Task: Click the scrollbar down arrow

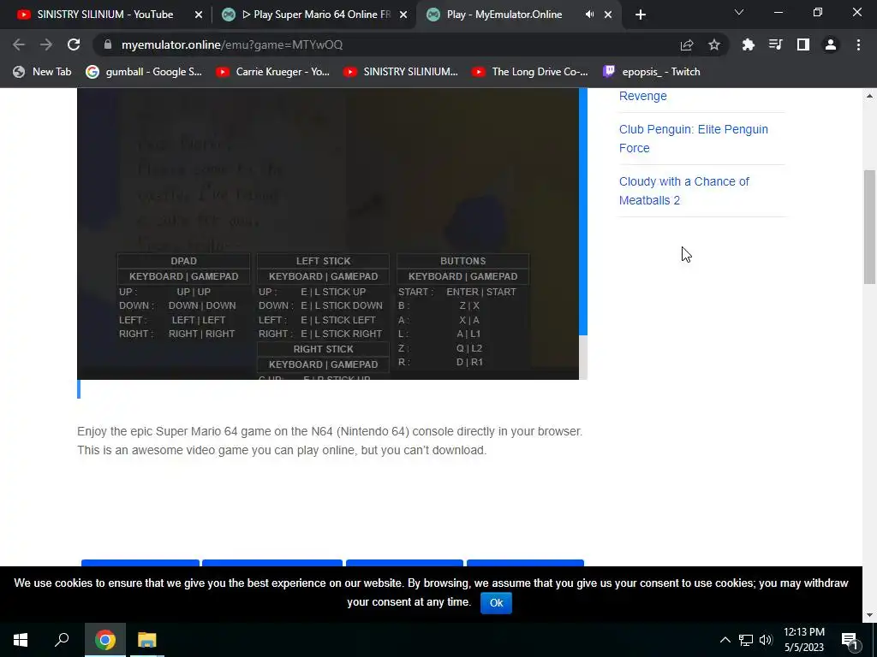Action: click(869, 615)
